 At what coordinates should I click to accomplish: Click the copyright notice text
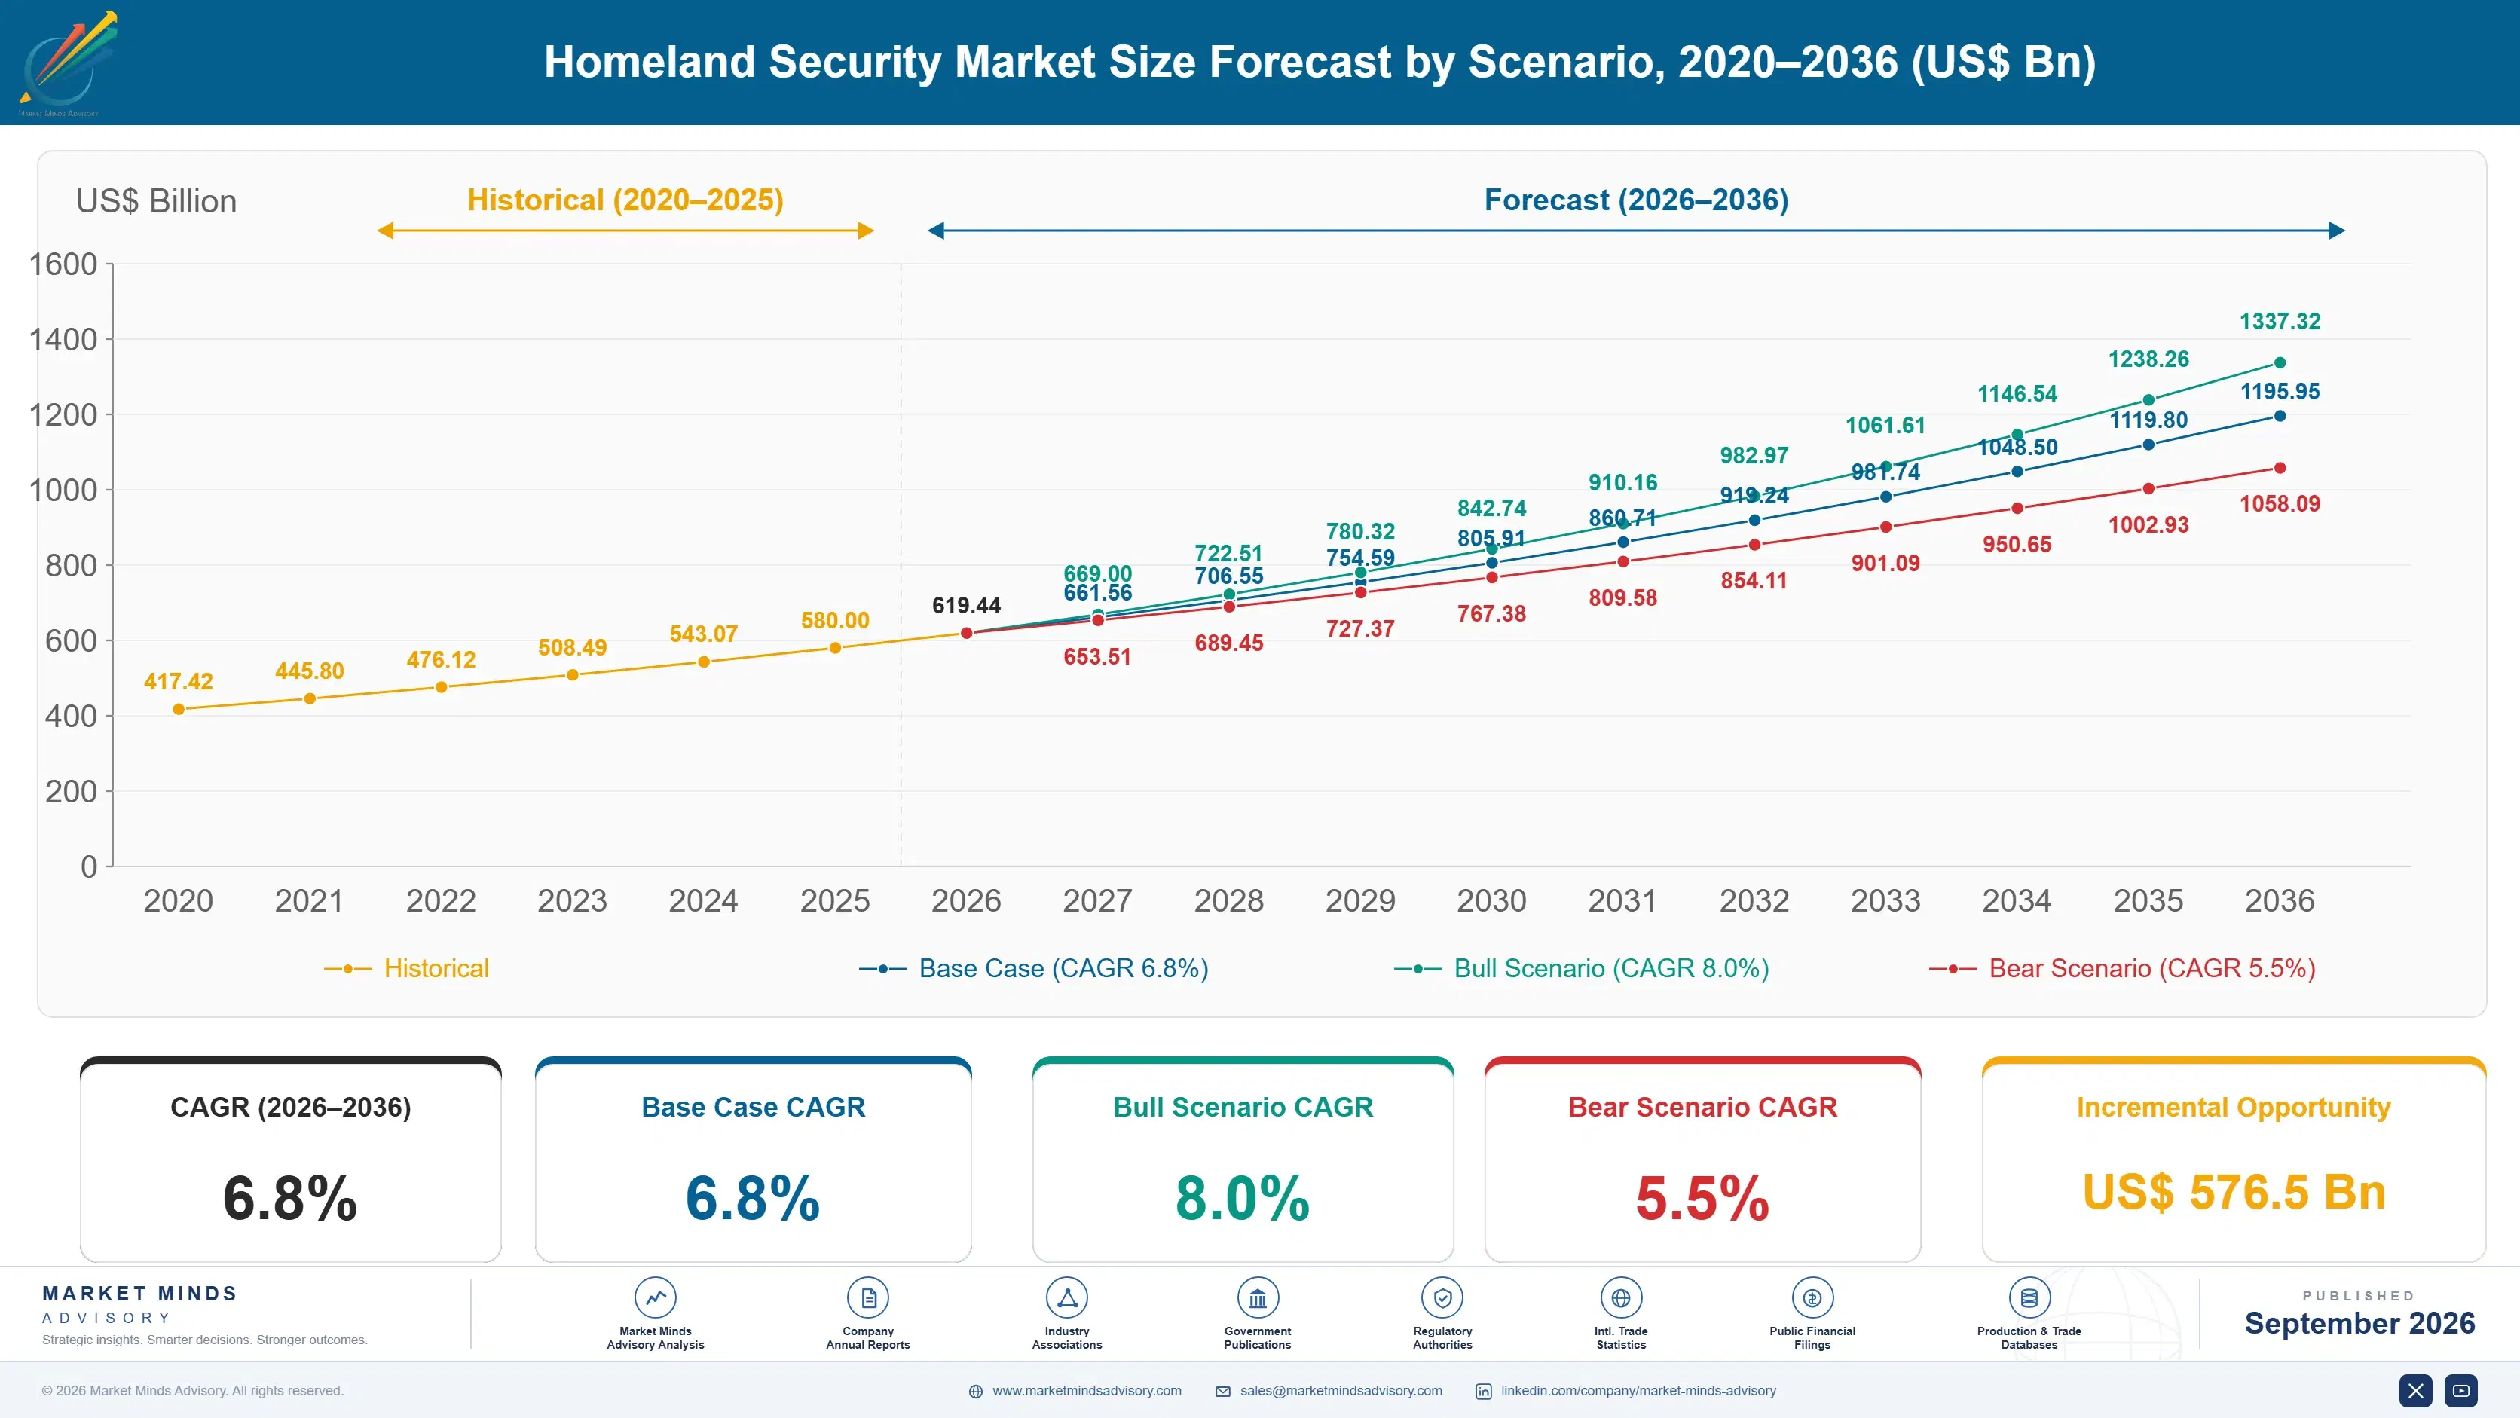pos(193,1391)
